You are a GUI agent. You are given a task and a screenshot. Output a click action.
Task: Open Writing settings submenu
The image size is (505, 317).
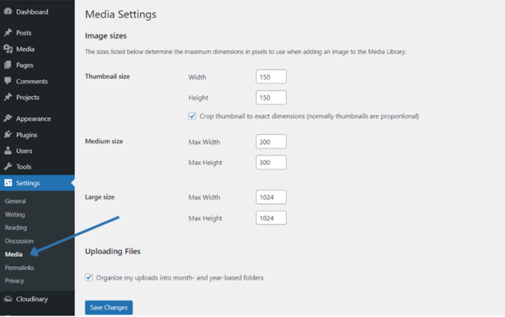pos(15,214)
